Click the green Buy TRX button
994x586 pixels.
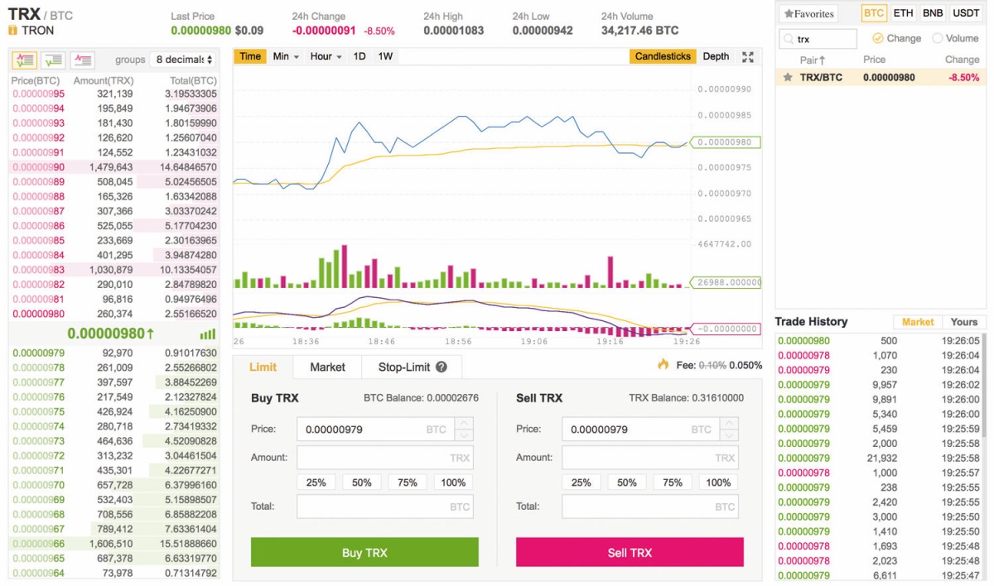[364, 553]
